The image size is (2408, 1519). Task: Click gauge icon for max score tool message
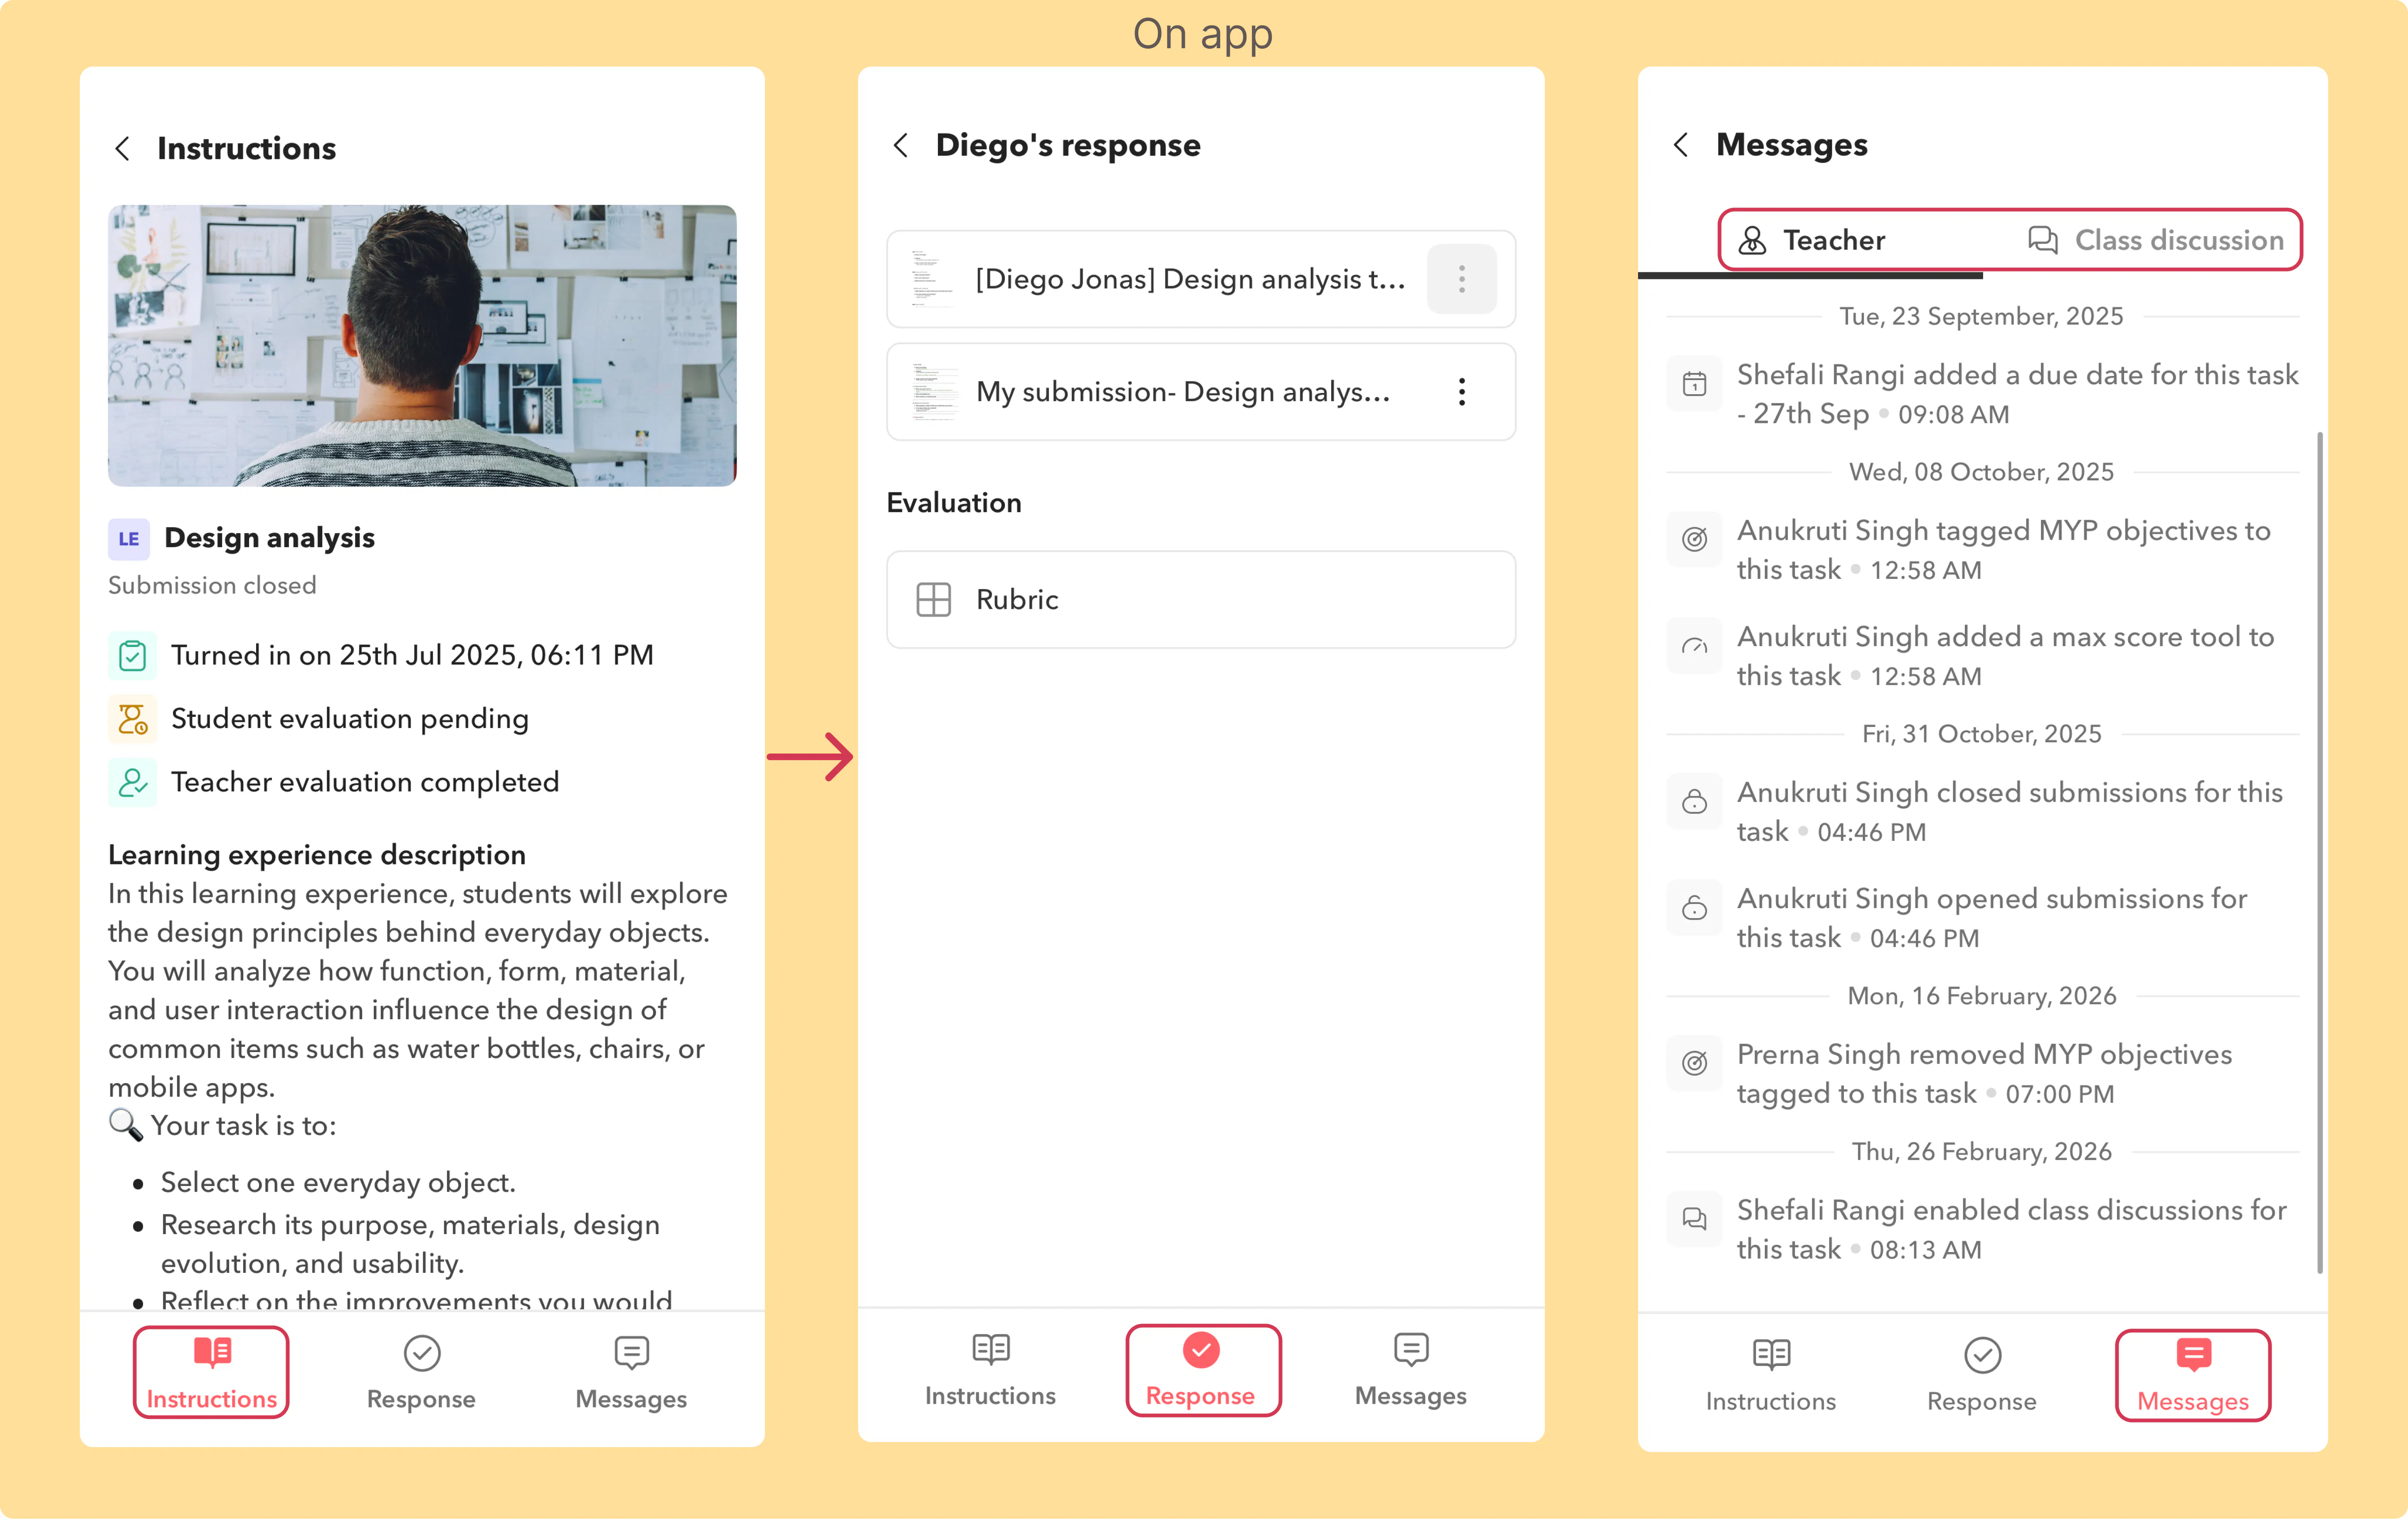pos(1694,646)
